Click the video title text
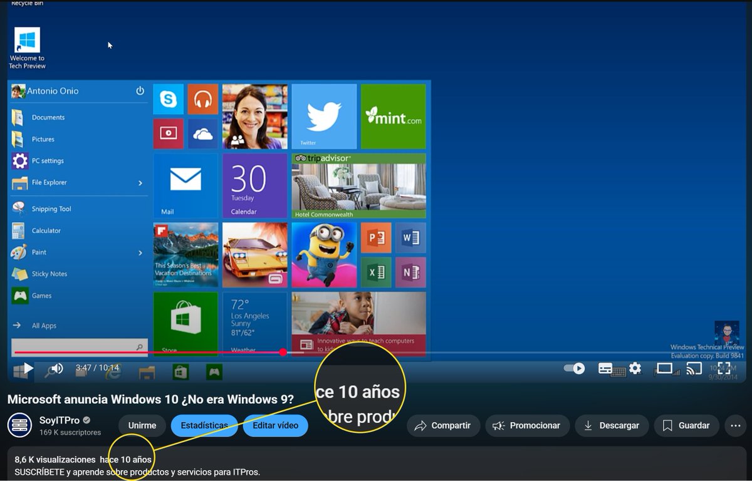 [x=150, y=399]
